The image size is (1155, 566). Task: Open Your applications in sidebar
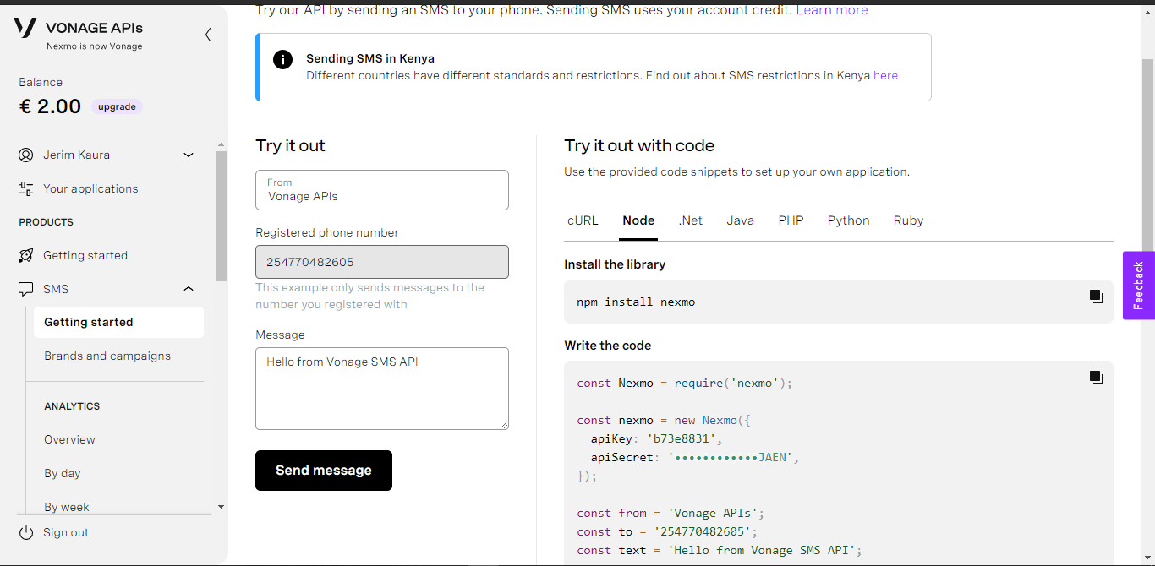pyautogui.click(x=90, y=189)
